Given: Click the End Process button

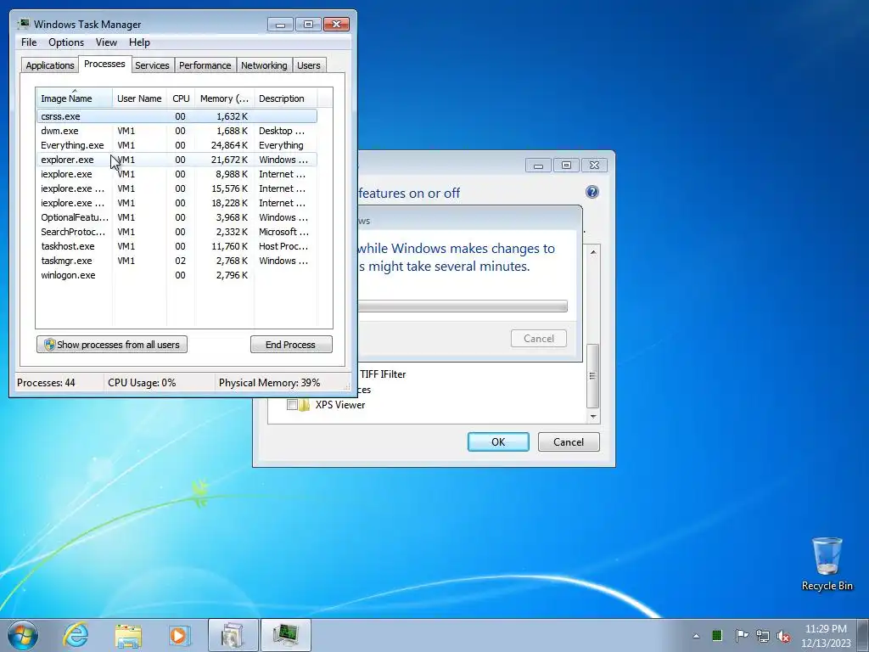Looking at the screenshot, I should coord(291,345).
